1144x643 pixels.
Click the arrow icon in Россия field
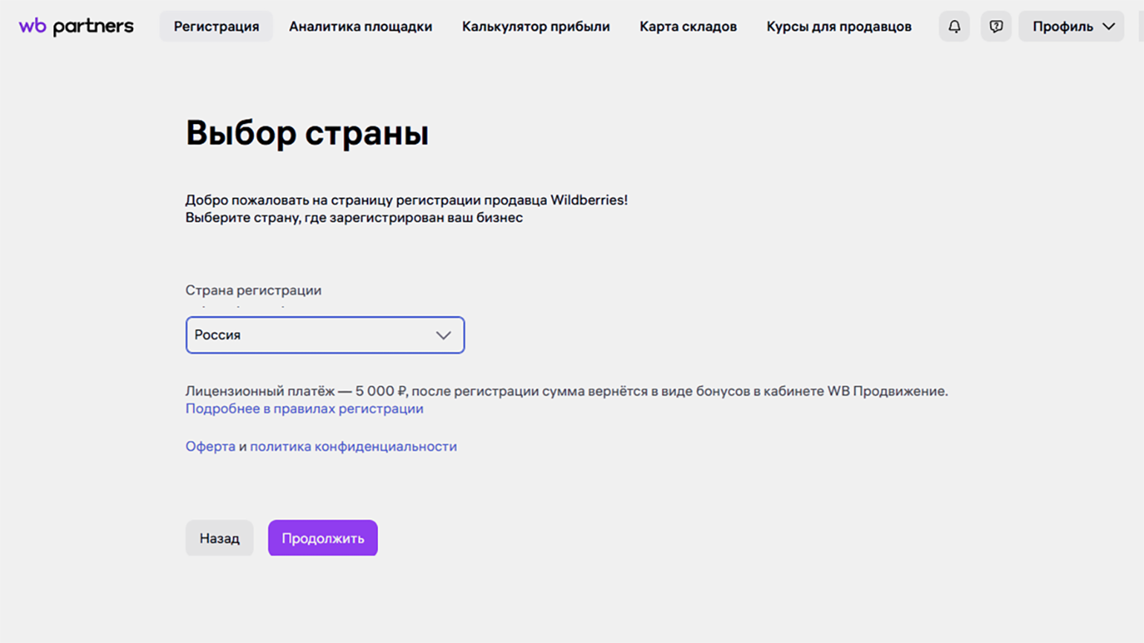point(443,336)
